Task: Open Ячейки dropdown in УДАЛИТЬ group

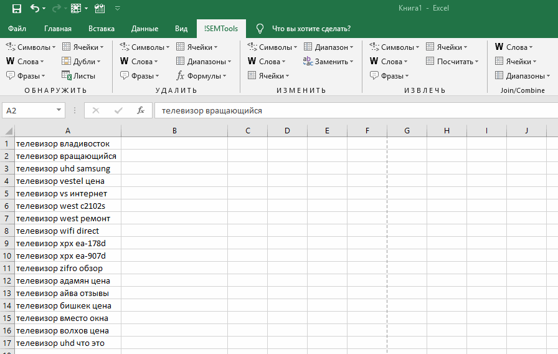Action: (197, 47)
